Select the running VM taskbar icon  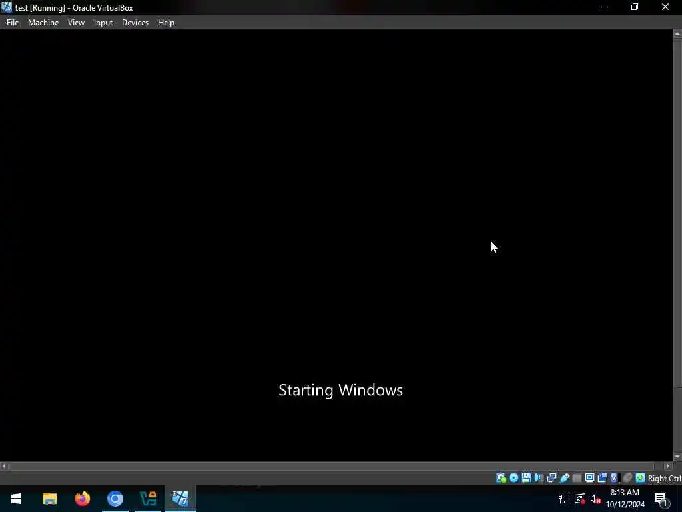[x=180, y=499]
